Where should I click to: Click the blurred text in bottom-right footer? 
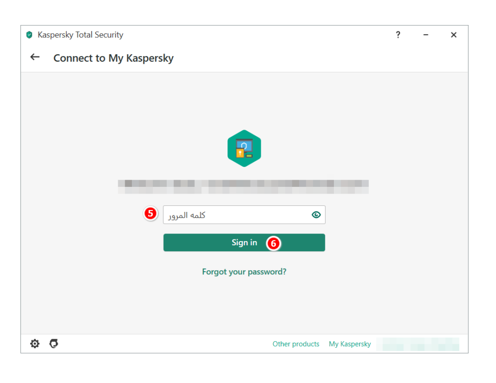[x=418, y=344]
